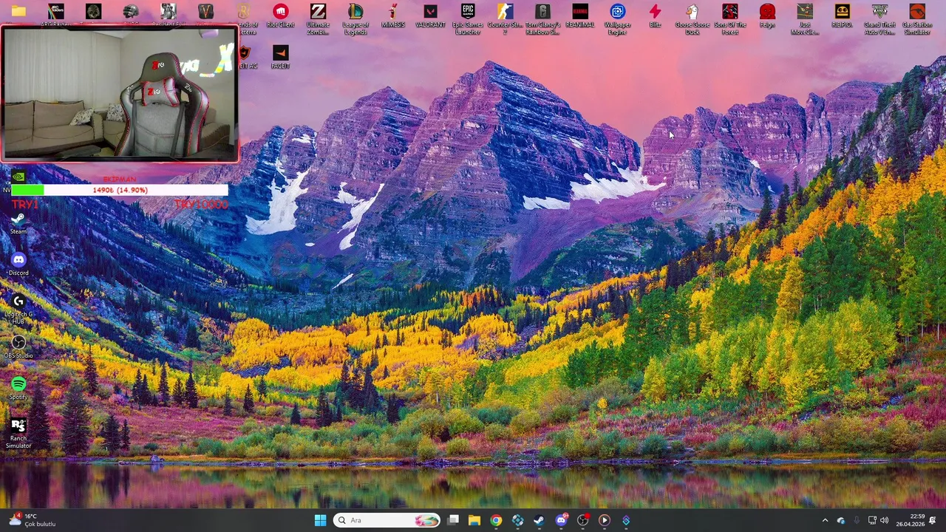Viewport: 946px width, 532px height.
Task: Open the Just Move Clean shortcut
Action: (x=805, y=19)
